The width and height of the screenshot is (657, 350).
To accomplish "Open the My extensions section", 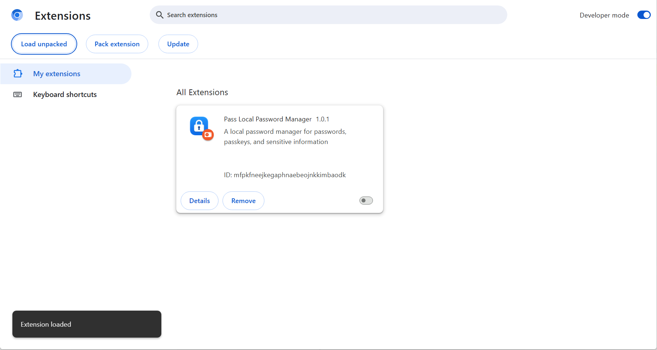I will tap(66, 74).
